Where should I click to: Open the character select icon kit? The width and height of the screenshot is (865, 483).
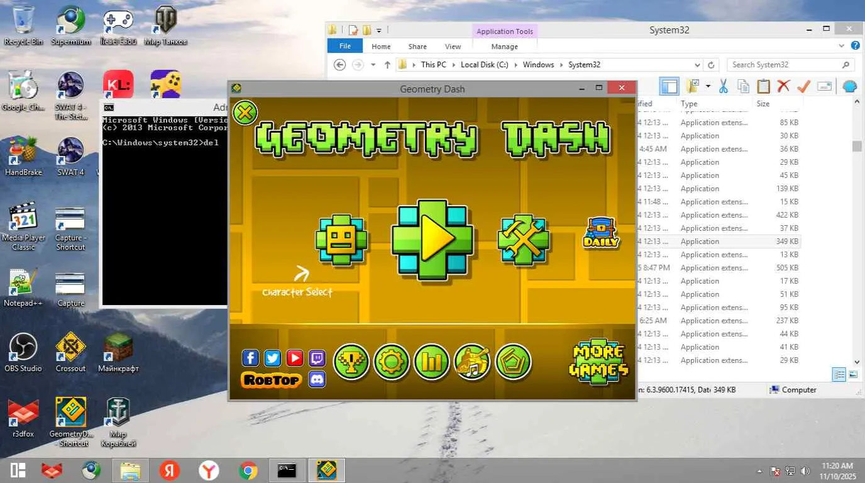click(341, 240)
